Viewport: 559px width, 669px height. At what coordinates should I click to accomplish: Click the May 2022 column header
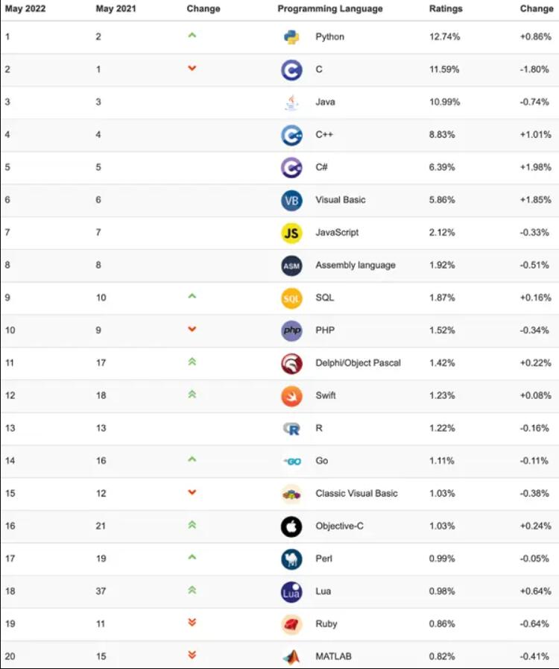pyautogui.click(x=25, y=8)
